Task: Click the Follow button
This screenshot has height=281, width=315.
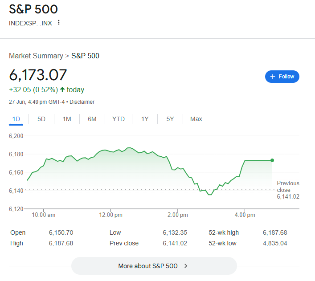Action: tap(282, 77)
